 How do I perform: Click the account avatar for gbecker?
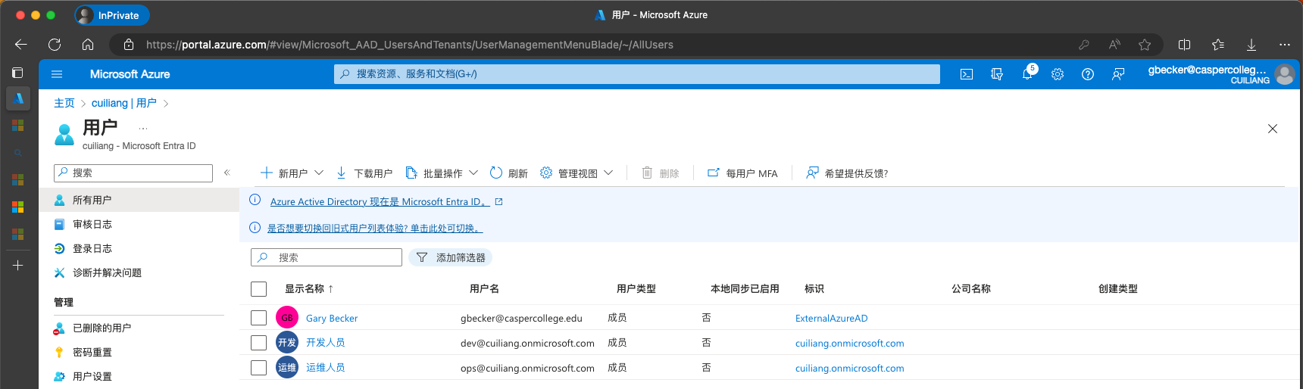[1285, 74]
